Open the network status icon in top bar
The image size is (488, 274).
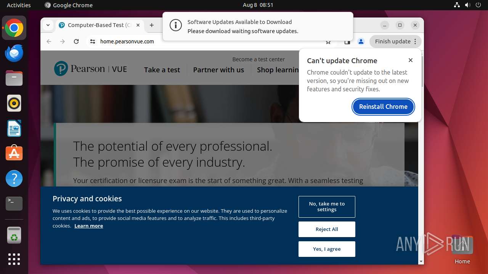[457, 5]
